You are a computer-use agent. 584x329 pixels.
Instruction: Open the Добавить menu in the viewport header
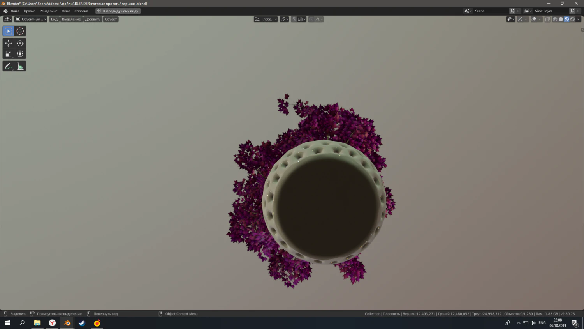(93, 19)
